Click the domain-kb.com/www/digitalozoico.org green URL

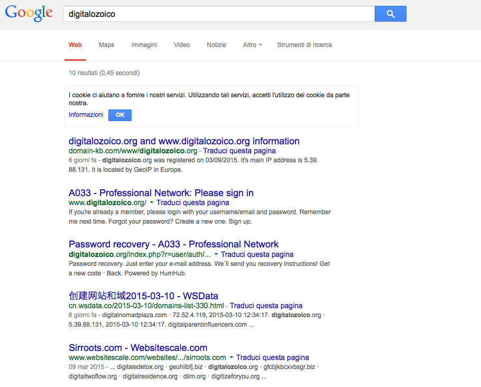[x=133, y=151]
